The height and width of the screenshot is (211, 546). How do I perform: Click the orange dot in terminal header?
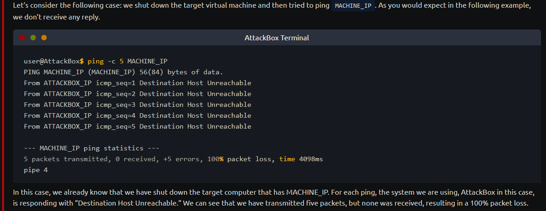pyautogui.click(x=44, y=38)
